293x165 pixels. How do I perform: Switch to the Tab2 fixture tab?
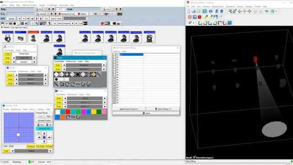tap(16, 27)
